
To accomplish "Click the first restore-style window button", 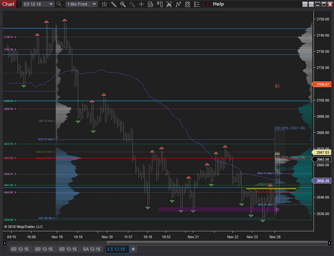I will tap(305, 4).
